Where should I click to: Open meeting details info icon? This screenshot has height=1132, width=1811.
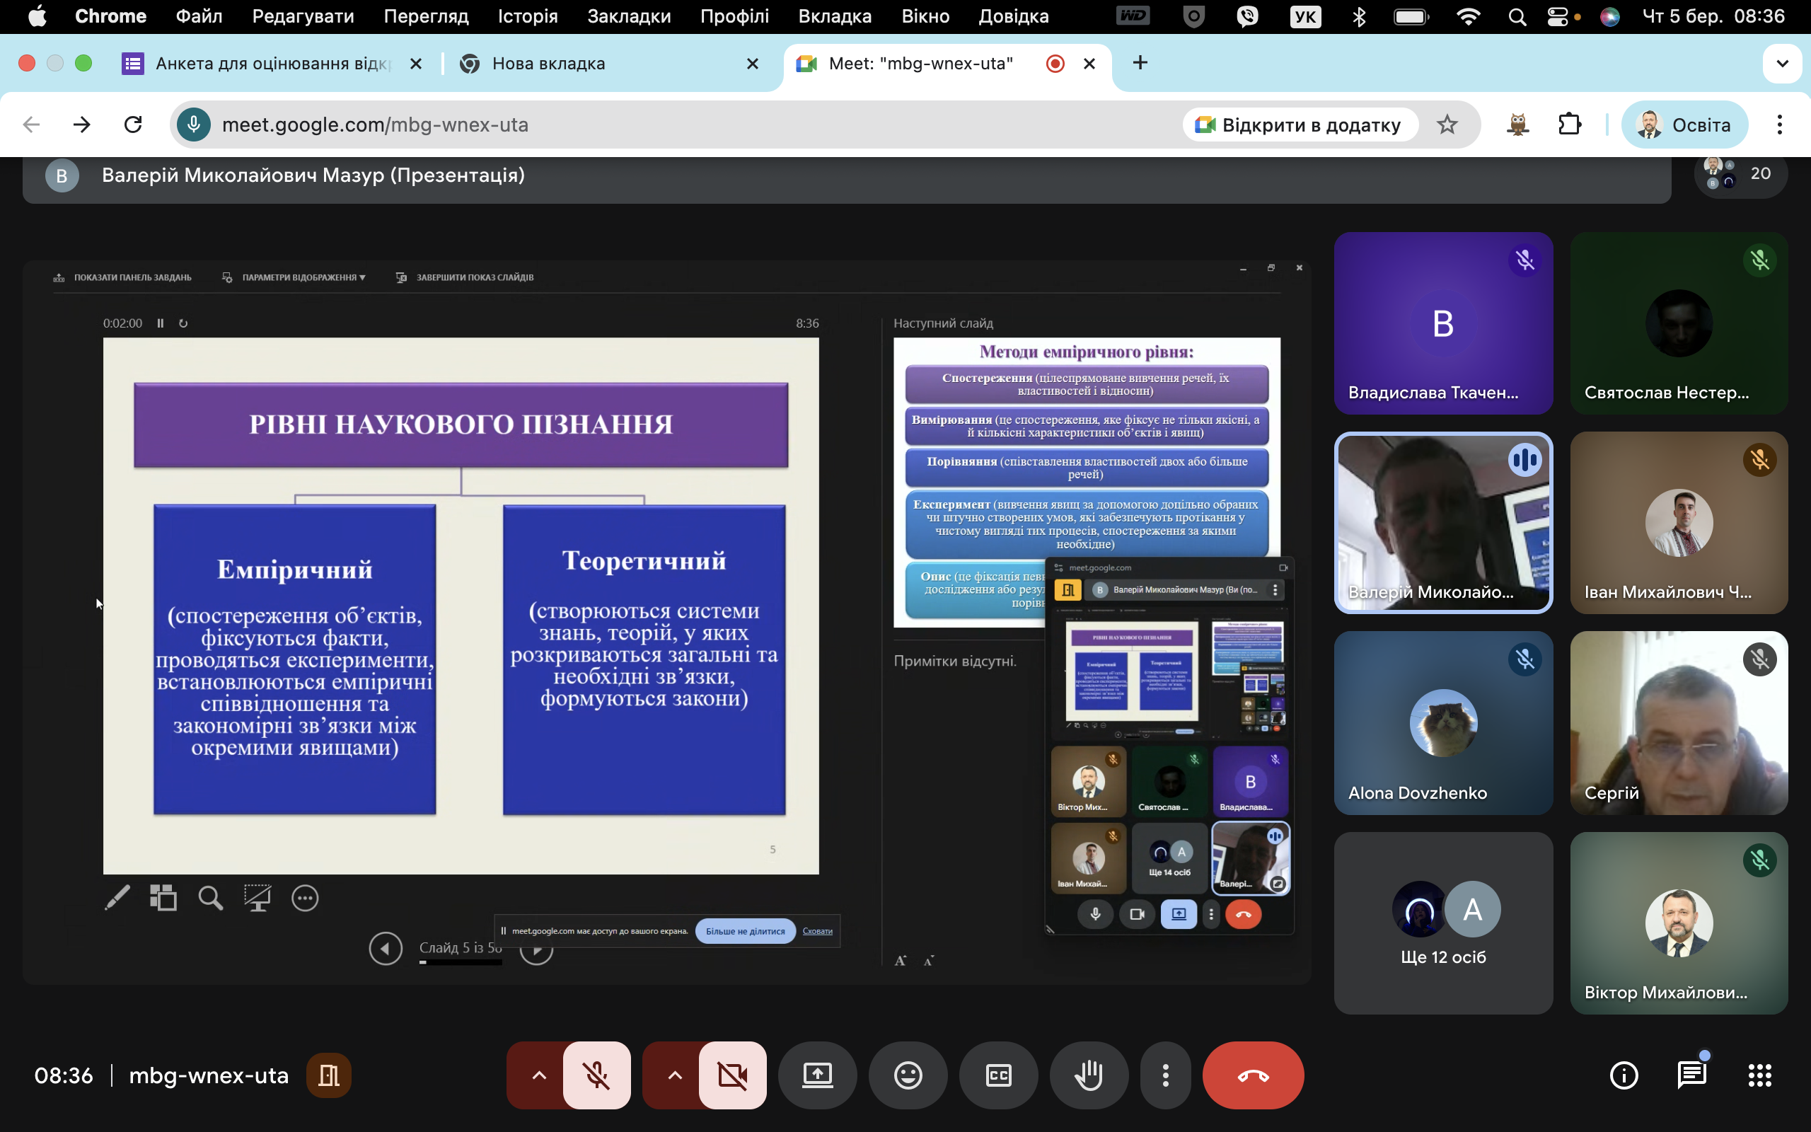(x=1623, y=1075)
